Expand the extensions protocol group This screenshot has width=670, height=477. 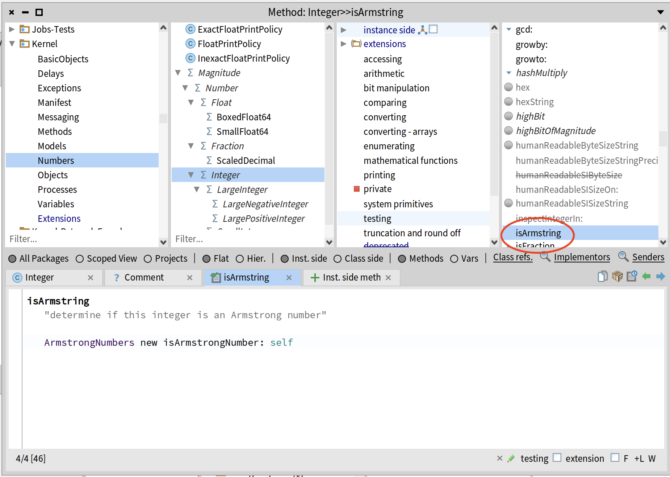click(344, 44)
